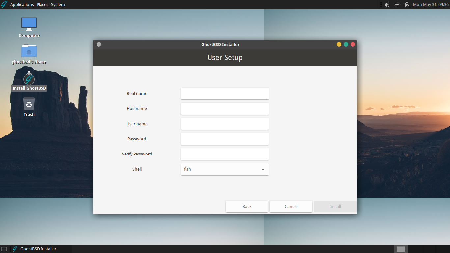Click the Back button
Screen dimensions: 450x253
[x=247, y=207]
